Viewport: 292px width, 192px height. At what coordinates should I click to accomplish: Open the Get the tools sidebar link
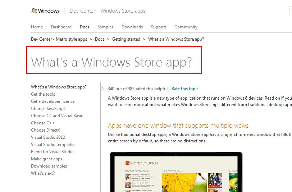[x=43, y=94]
